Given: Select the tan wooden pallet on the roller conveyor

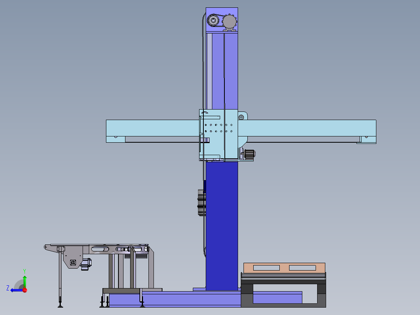Looking at the screenshot, I should (284, 267).
